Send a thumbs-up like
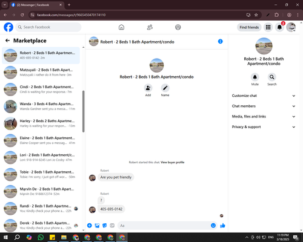Viewport: 303px width, 242px height. [x=223, y=226]
